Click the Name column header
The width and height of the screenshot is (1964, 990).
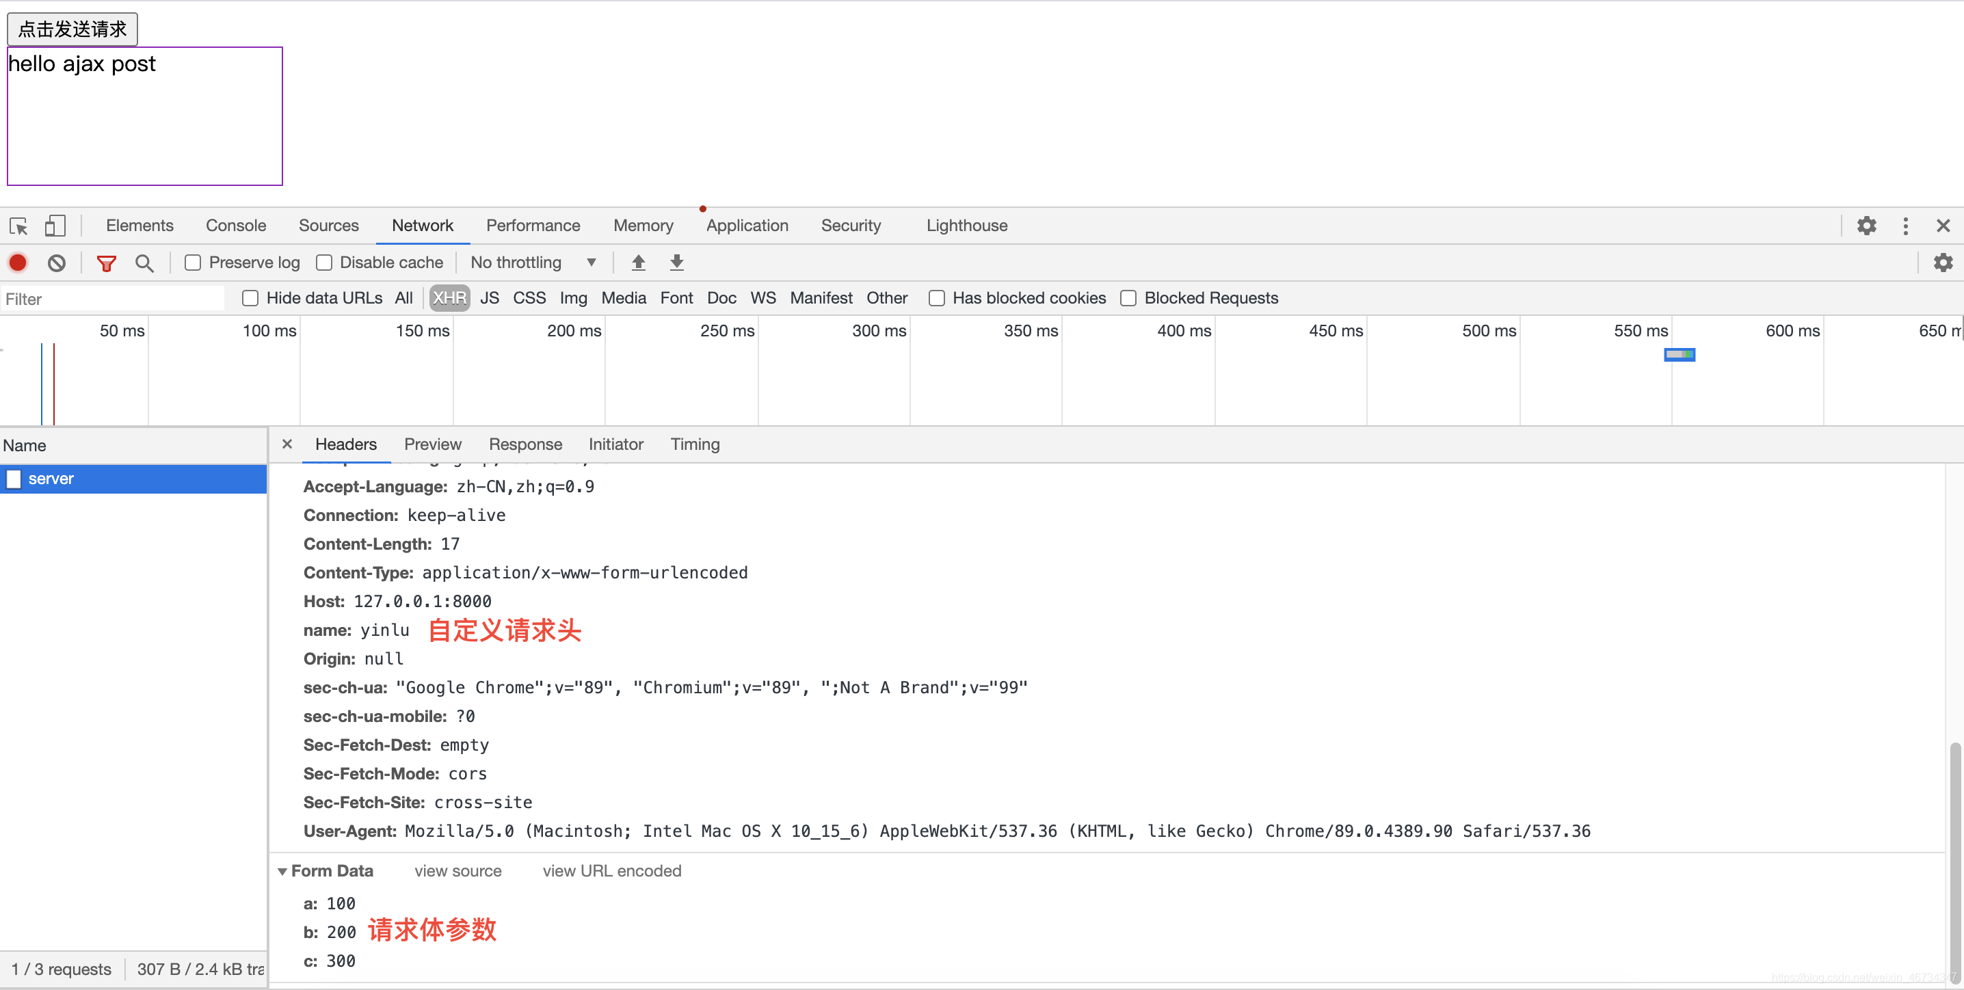tap(133, 446)
